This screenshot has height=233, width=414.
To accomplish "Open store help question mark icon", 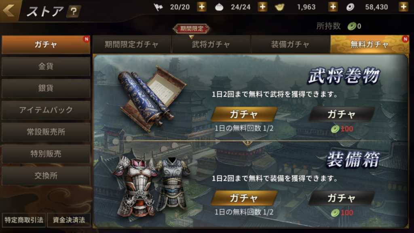I will (74, 11).
